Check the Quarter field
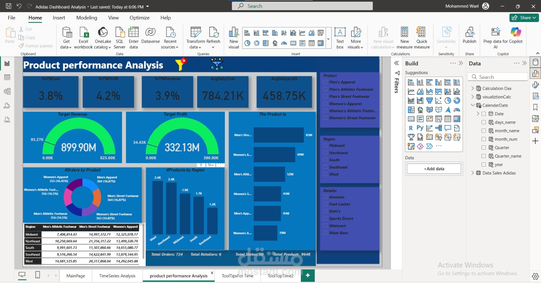 pyautogui.click(x=484, y=148)
